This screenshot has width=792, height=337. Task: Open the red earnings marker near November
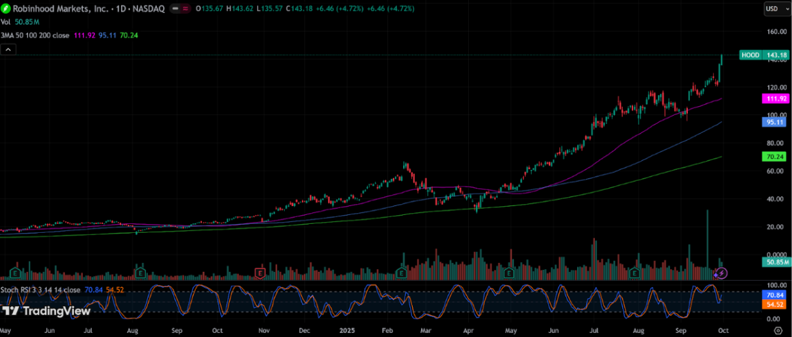pos(259,273)
